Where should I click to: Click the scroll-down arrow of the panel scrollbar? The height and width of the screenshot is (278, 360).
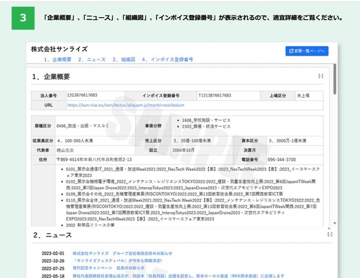[334, 223]
